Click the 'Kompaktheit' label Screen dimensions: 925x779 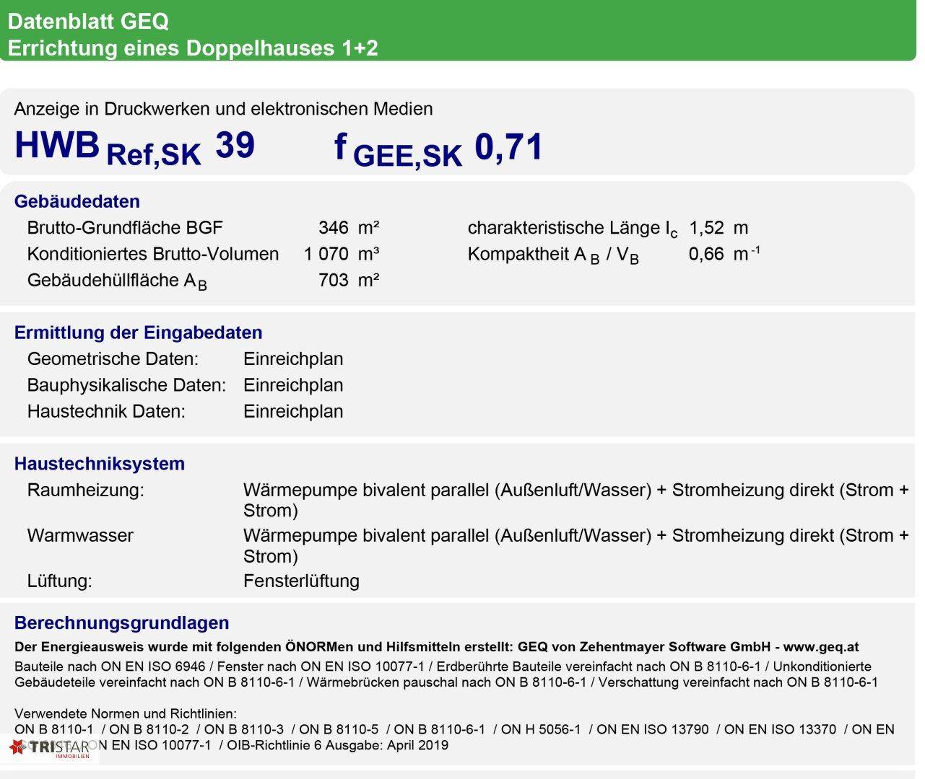coord(553,255)
